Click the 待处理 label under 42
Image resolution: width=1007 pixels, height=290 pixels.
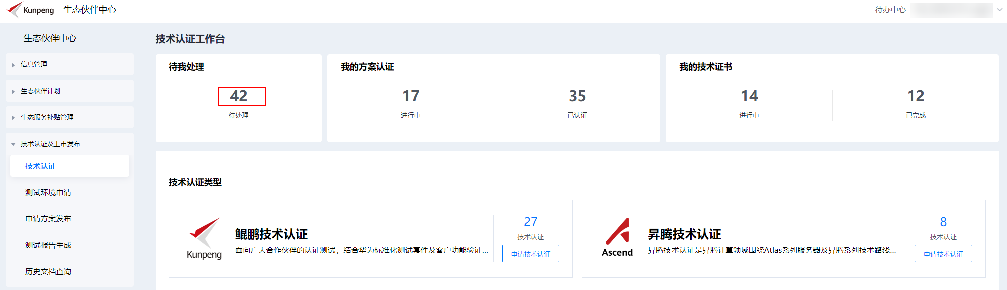[x=239, y=115]
